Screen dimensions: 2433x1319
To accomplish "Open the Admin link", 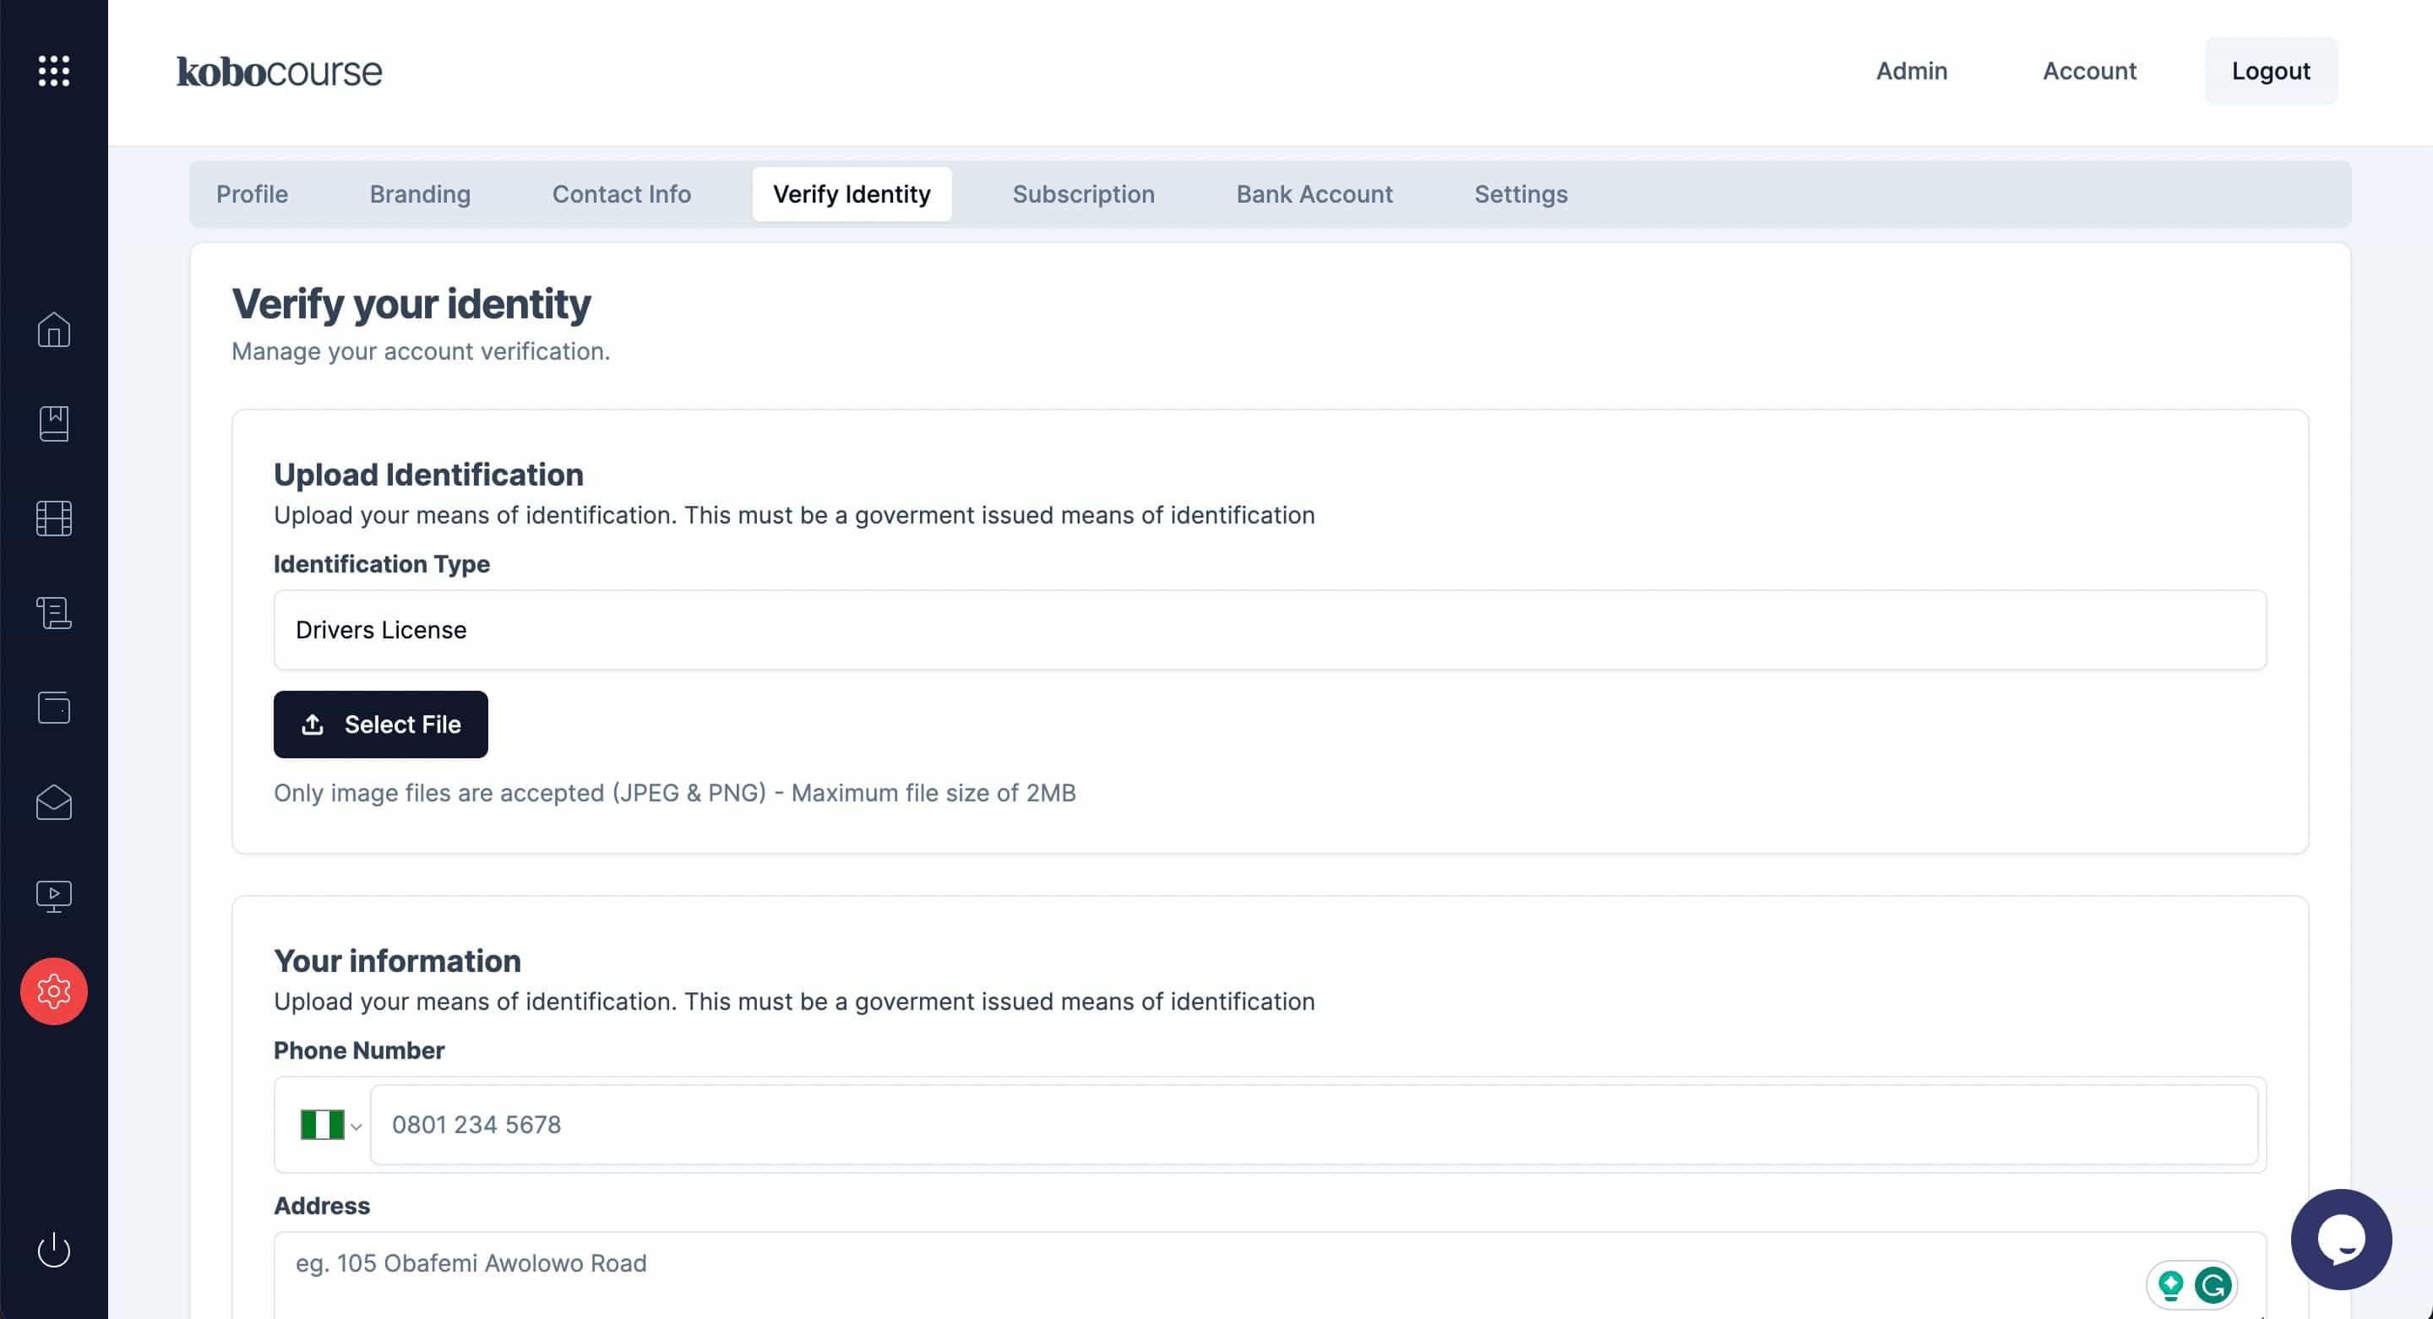I will (x=1912, y=71).
